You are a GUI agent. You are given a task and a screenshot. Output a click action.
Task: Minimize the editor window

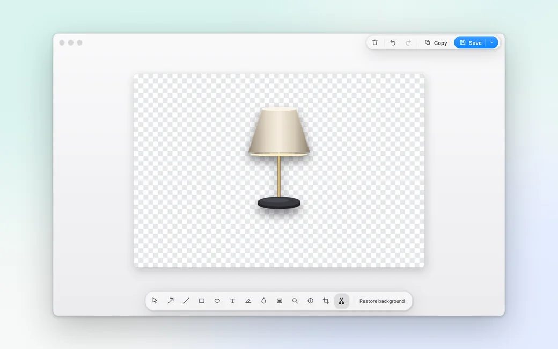click(x=71, y=43)
